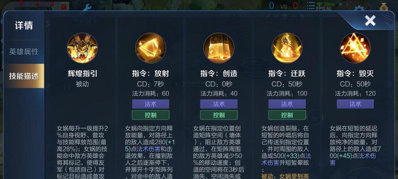
Task: Select the 指令：放射 skill icon
Action: [151, 48]
